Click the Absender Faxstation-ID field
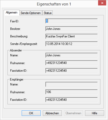Viewport: 108px width, 120px height. pyautogui.click(x=71, y=71)
